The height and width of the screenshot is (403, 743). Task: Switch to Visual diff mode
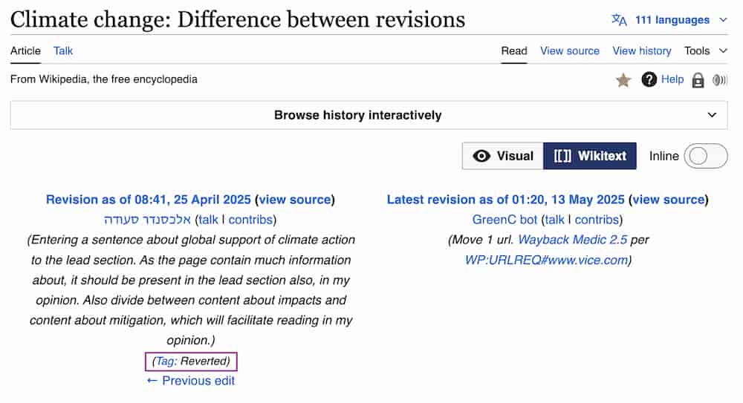coord(503,156)
